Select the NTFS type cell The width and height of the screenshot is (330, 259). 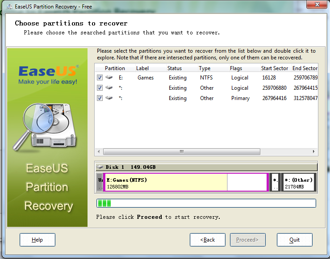tap(206, 78)
